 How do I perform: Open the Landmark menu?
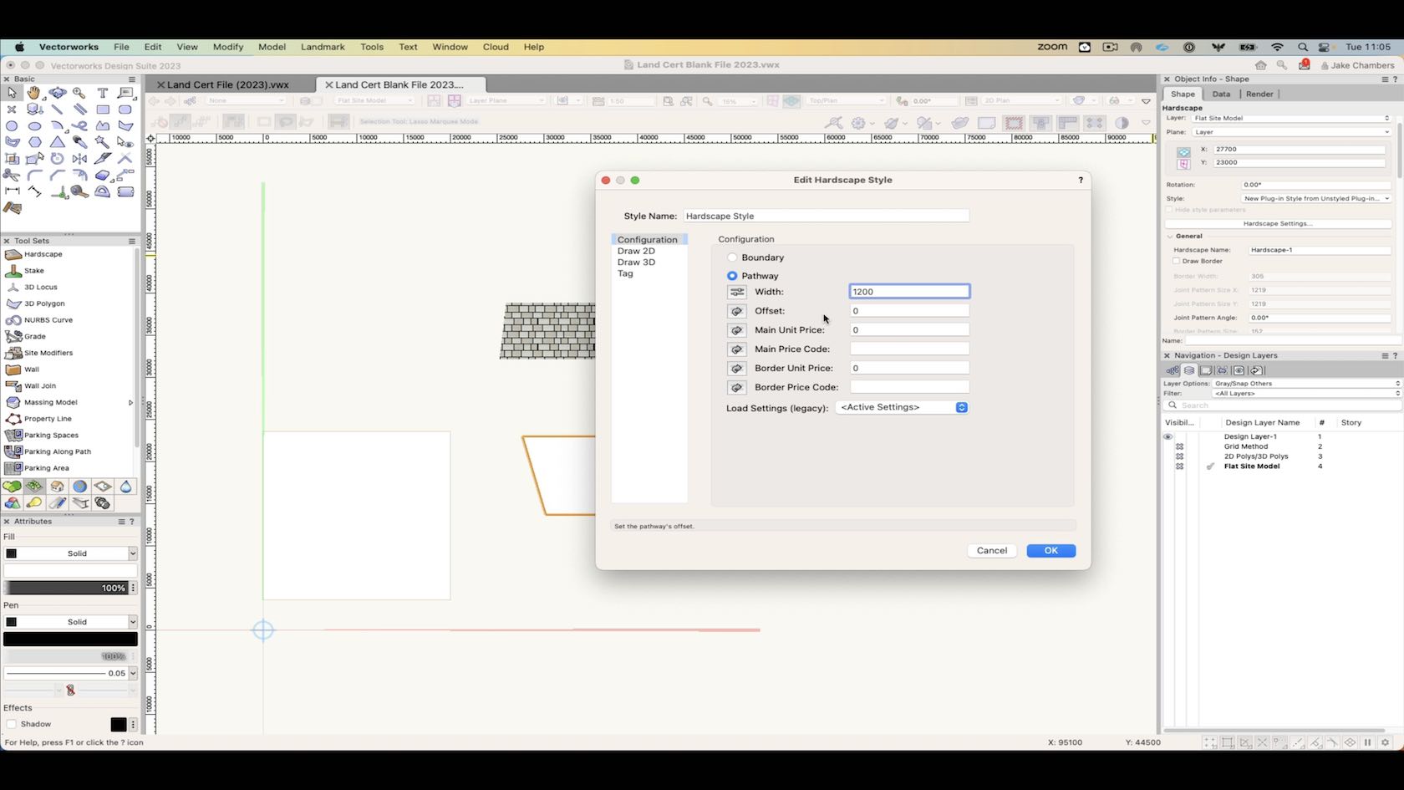coord(323,47)
